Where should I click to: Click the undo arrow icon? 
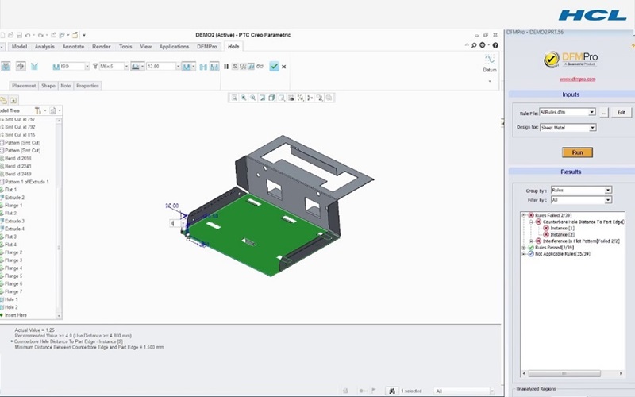(28, 35)
